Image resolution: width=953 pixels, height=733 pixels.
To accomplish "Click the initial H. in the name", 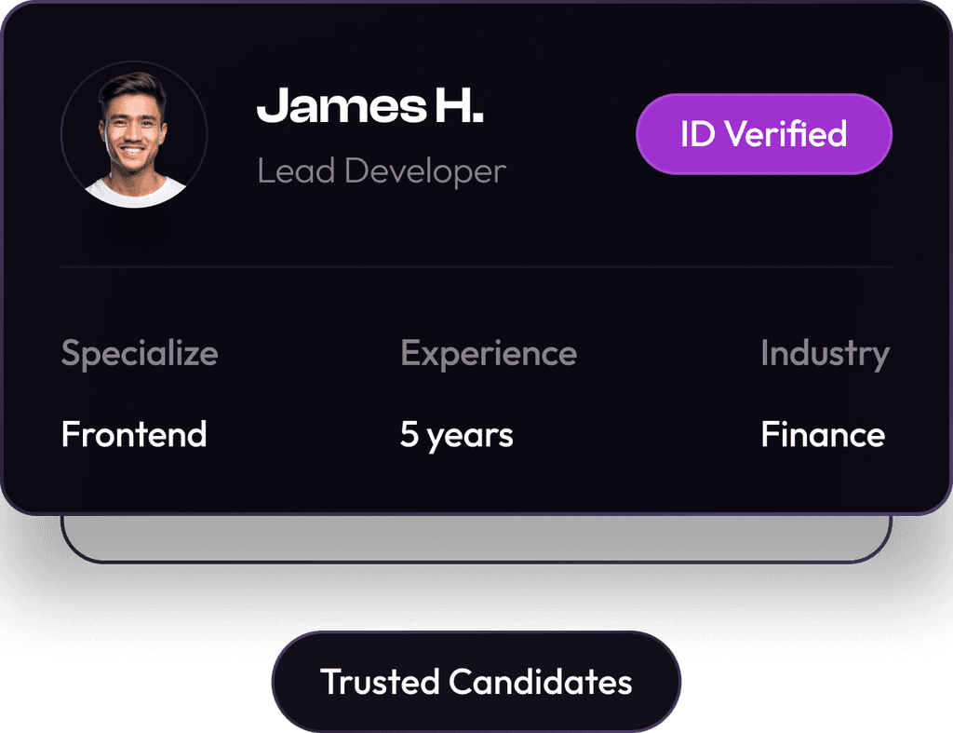I will [x=459, y=106].
